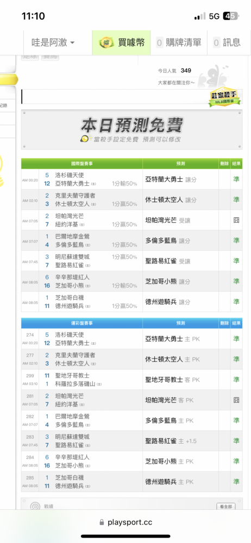Open the 購牌清單 tab
This screenshot has height=543, width=251.
tap(179, 42)
